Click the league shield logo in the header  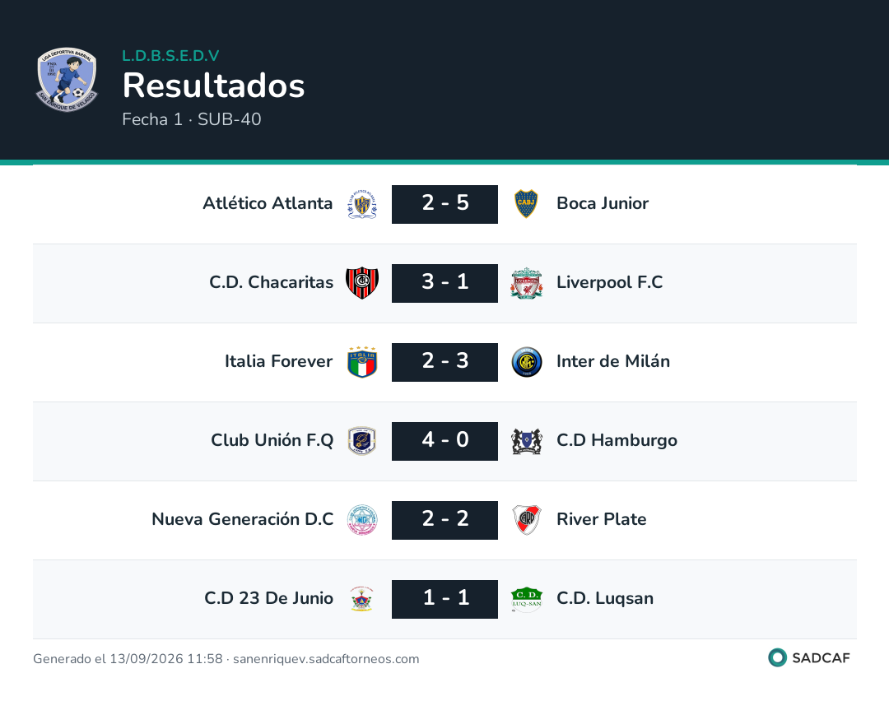[x=67, y=79]
